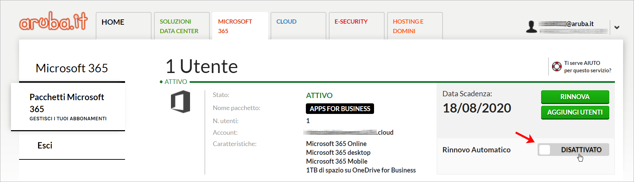
Task: Open the E-Security tab
Action: pyautogui.click(x=356, y=26)
